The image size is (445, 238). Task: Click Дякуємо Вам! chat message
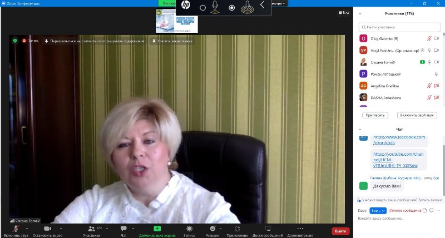pyautogui.click(x=387, y=186)
